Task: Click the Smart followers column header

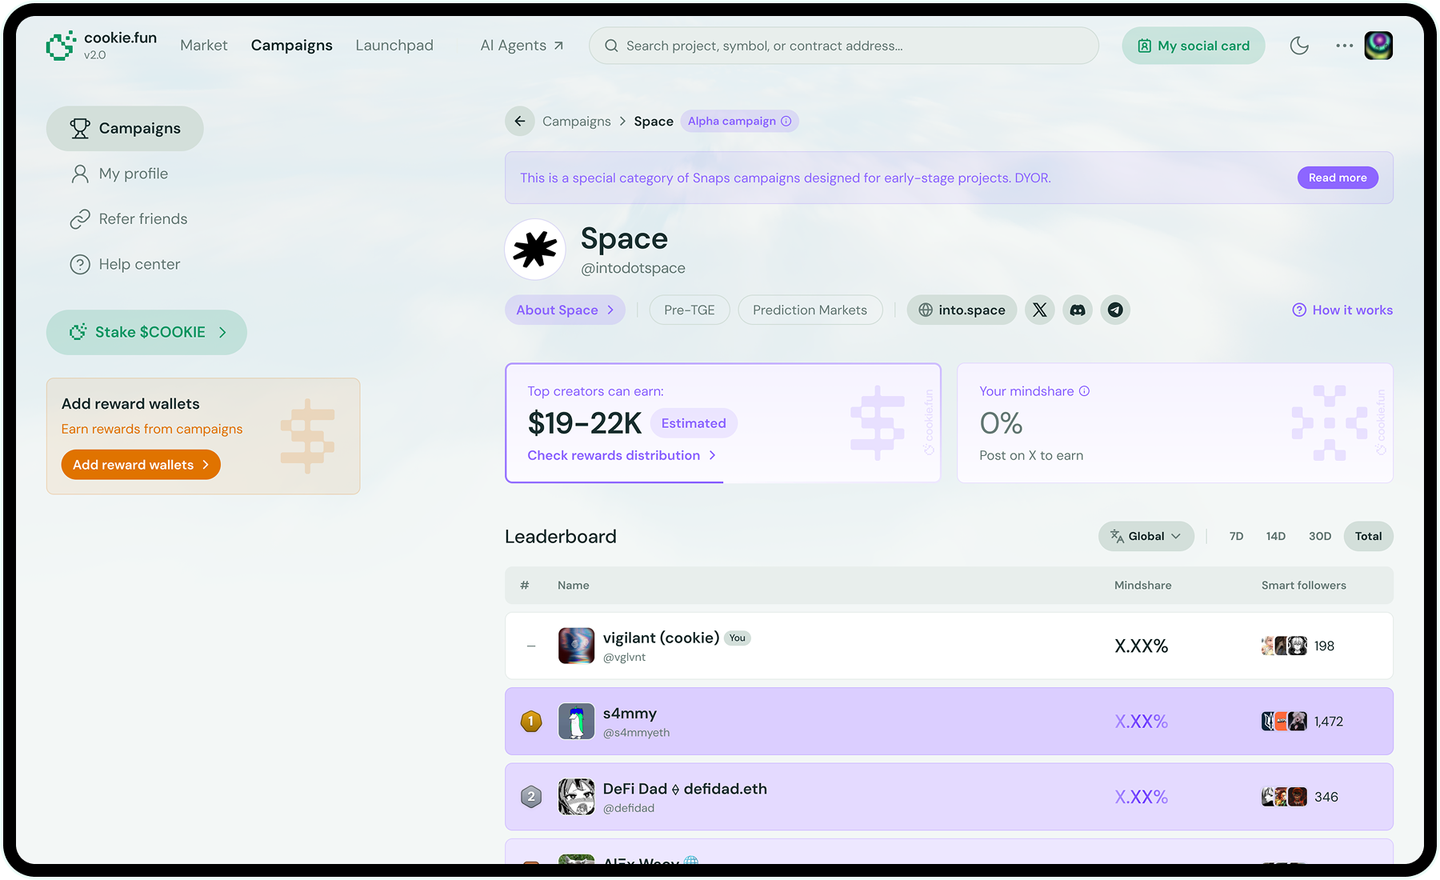Action: pyautogui.click(x=1303, y=586)
